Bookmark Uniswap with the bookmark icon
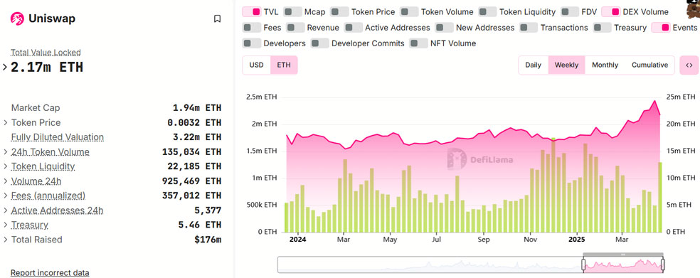 217,18
